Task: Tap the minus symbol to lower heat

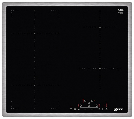Action: pyautogui.click(x=85, y=109)
